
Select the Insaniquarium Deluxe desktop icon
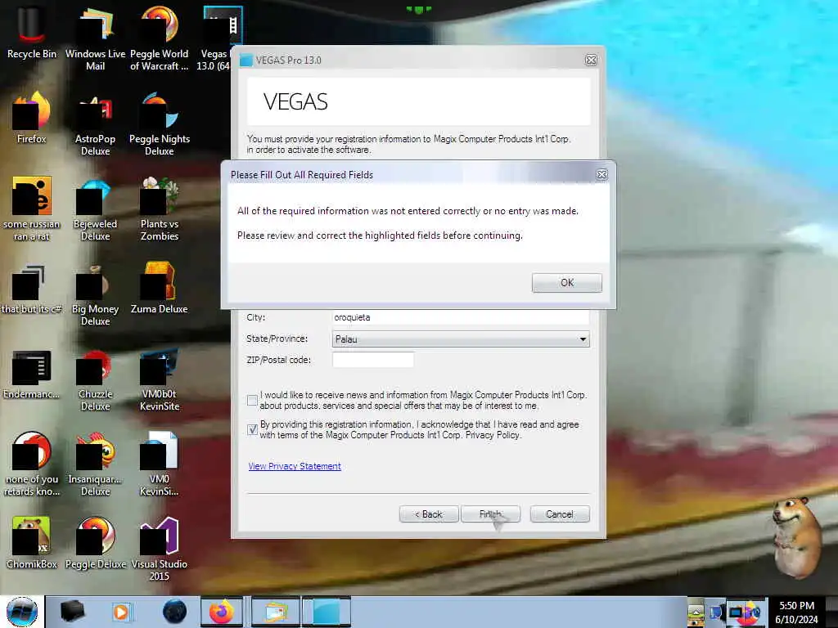[x=95, y=464]
